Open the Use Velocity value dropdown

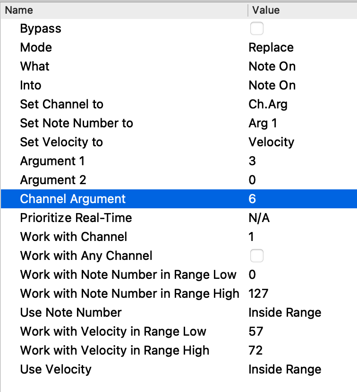click(285, 370)
